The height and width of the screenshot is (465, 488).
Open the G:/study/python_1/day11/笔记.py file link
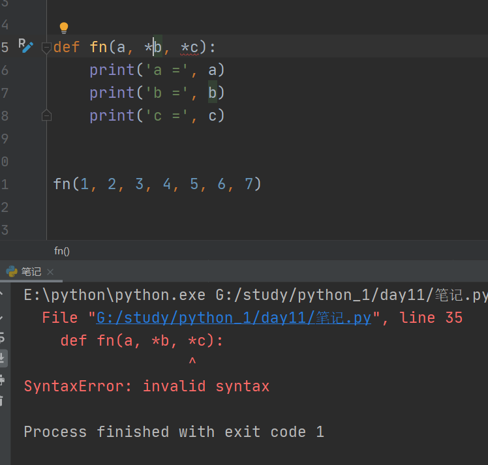[x=234, y=318]
